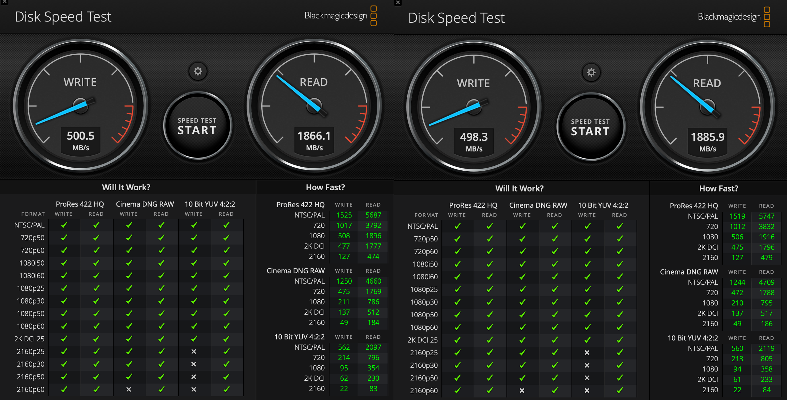Open settings gear in right Disk Speed Test window
This screenshot has height=400, width=787.
[x=591, y=72]
